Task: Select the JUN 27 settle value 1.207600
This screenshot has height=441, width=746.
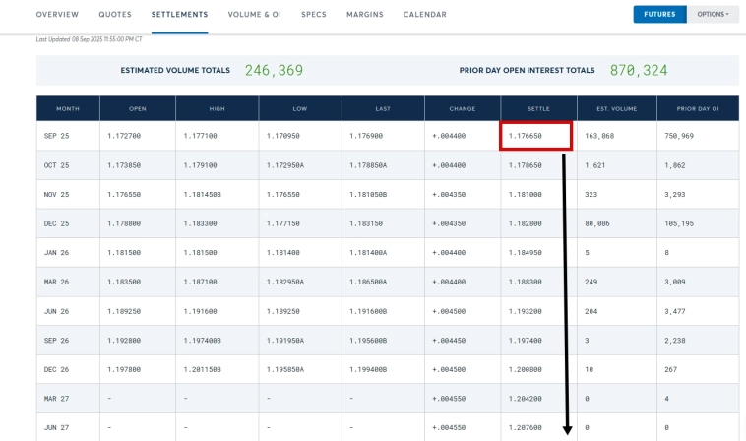Action: (x=526, y=428)
